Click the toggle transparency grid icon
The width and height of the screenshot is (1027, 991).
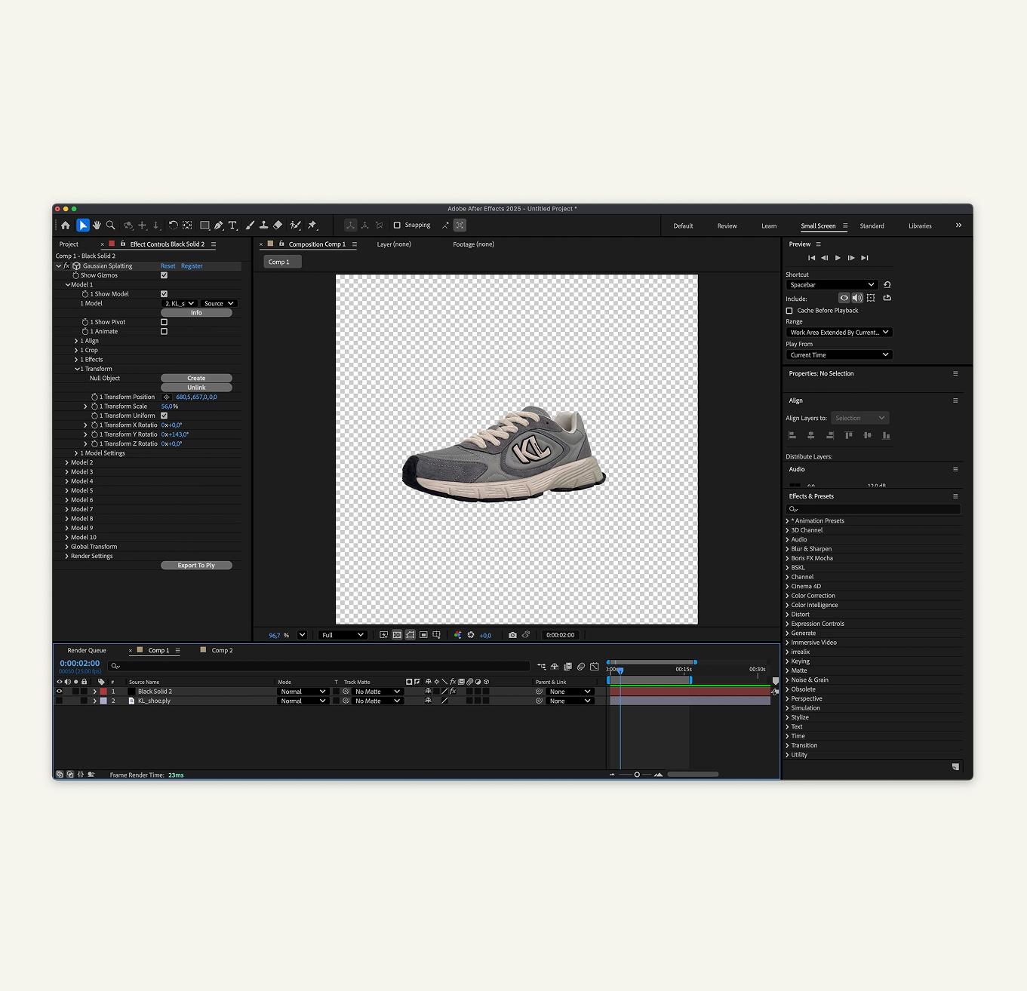[x=397, y=635]
